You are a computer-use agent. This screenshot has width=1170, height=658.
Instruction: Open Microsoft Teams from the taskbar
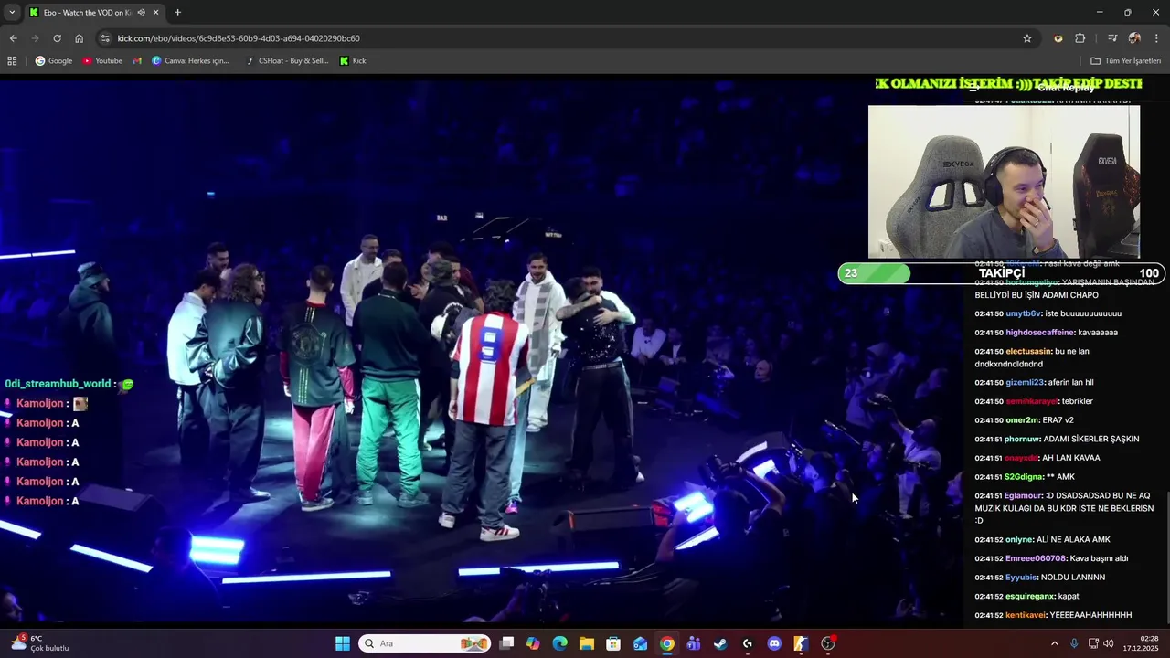pyautogui.click(x=694, y=643)
